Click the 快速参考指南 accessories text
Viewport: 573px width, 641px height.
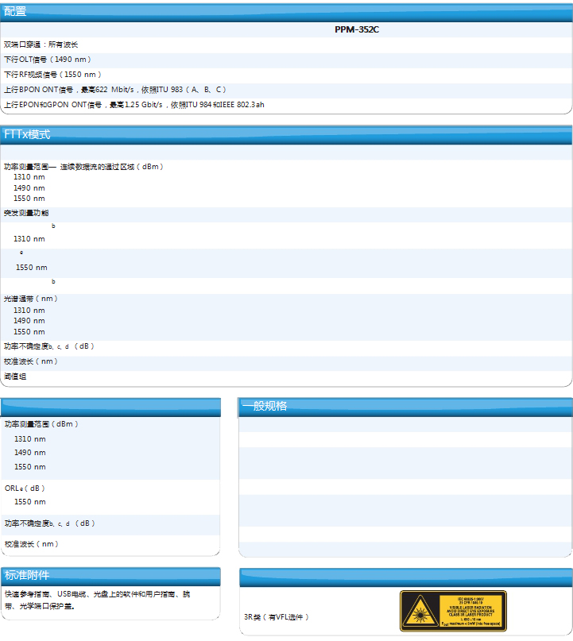[97, 594]
